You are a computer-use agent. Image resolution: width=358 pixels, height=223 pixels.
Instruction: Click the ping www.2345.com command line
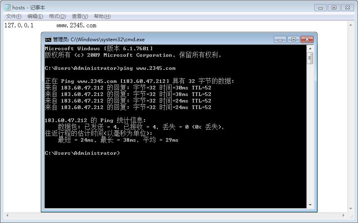coord(110,68)
